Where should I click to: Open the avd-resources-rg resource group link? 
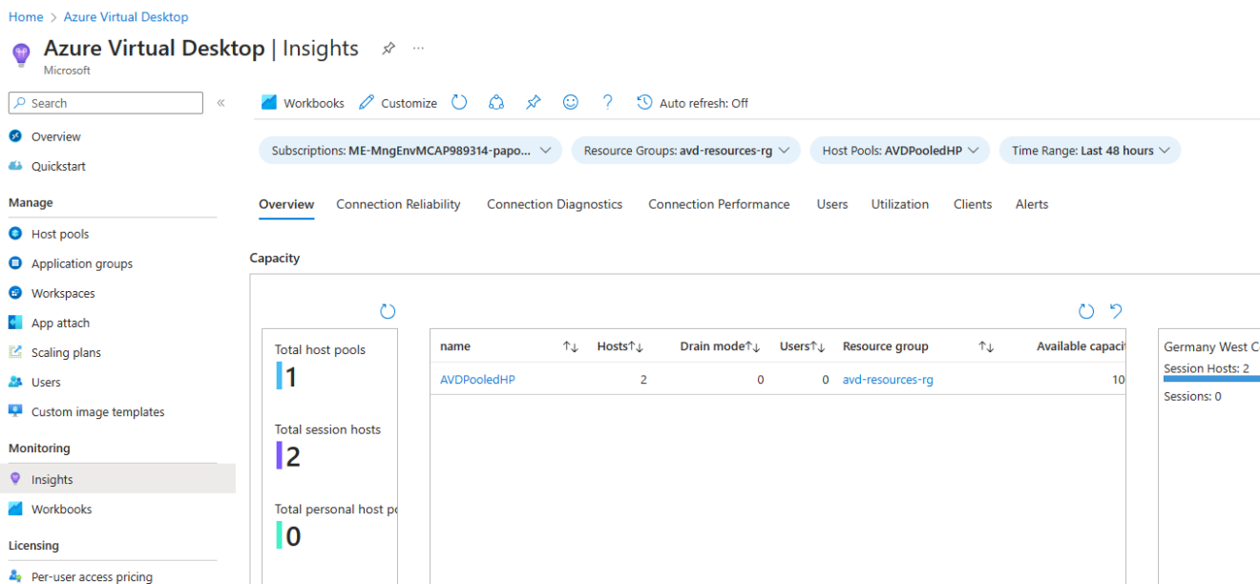click(887, 379)
